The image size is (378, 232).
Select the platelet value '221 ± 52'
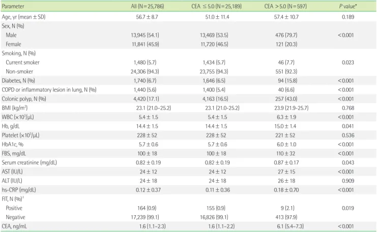pyautogui.click(x=285, y=135)
